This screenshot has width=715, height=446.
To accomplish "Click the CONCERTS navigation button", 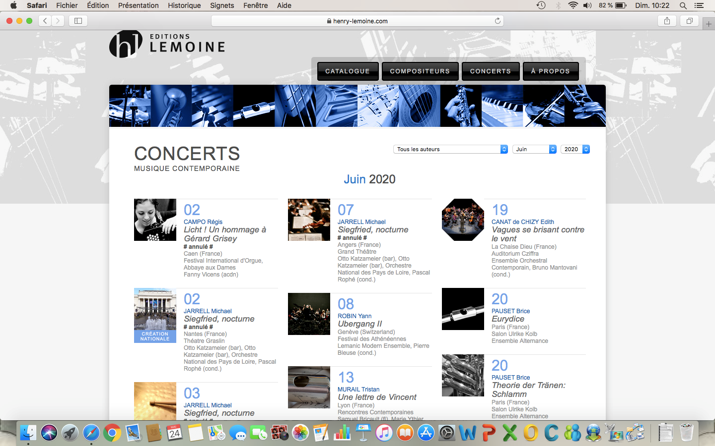I will 491,71.
